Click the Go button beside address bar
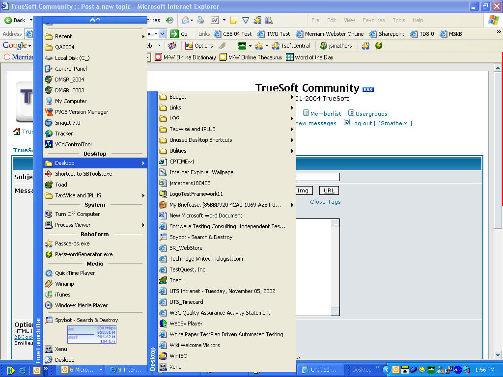Image resolution: width=503 pixels, height=377 pixels. coord(179,34)
